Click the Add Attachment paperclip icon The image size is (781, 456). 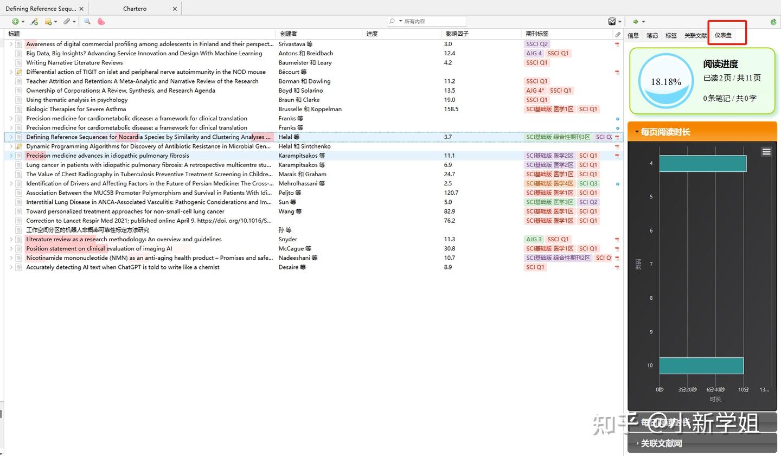66,22
